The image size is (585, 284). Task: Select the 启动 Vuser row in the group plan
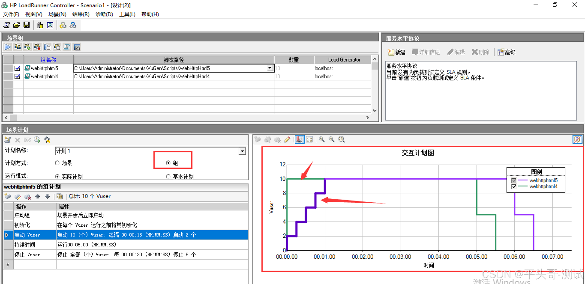coord(27,235)
